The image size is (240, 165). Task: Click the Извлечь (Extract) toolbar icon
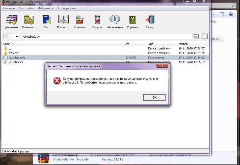tap(29, 20)
